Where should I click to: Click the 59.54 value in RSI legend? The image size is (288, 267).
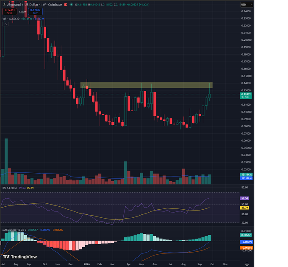tap(22, 188)
